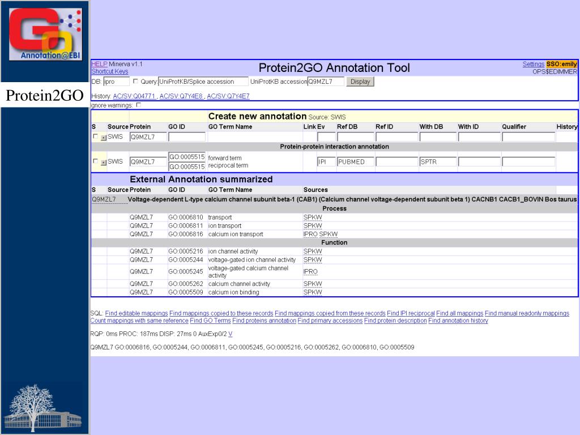This screenshot has width=580, height=435.
Task: Click the Qualifier field in the new annotation row
Action: pyautogui.click(x=528, y=137)
